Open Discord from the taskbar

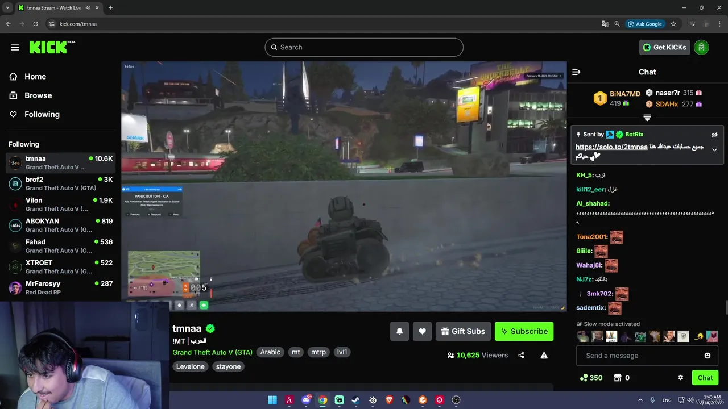(306, 400)
